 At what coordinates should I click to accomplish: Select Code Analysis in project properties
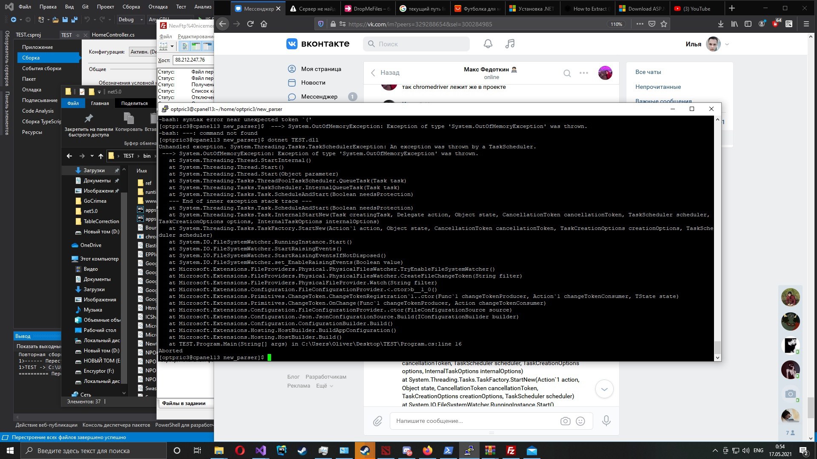pos(38,111)
